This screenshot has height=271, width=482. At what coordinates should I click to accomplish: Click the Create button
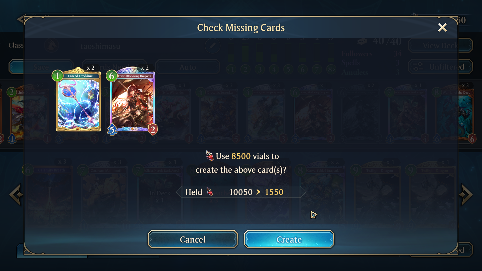[x=289, y=239]
